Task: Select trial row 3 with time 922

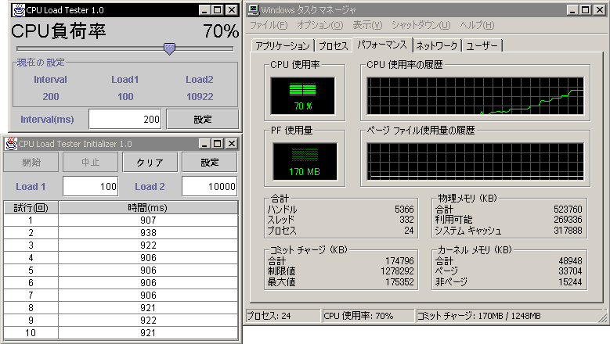Action: pyautogui.click(x=121, y=245)
